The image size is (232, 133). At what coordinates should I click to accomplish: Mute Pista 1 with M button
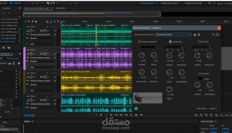point(47,27)
